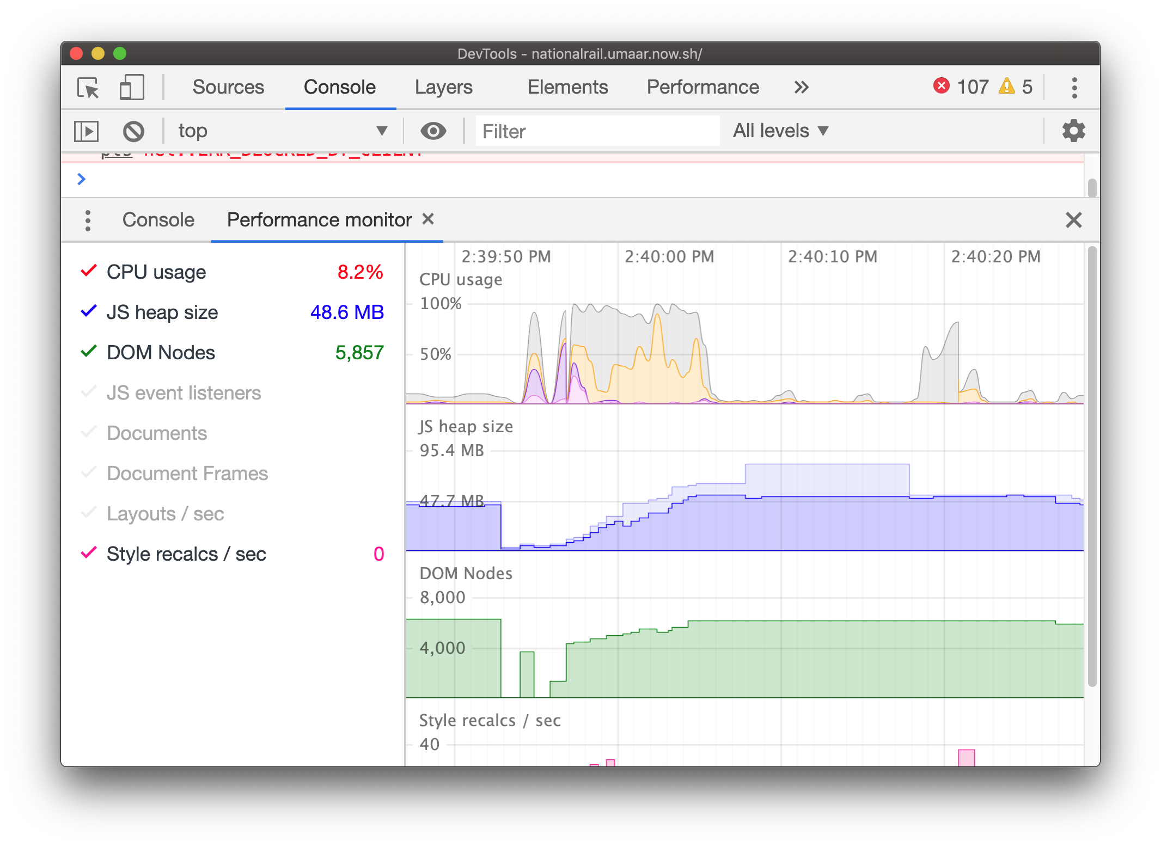The image size is (1161, 847).
Task: Click the DOM Nodes chart
Action: 744,648
